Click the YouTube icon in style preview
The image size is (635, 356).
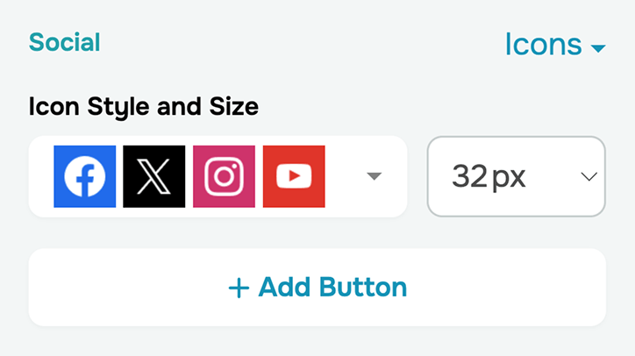click(294, 176)
